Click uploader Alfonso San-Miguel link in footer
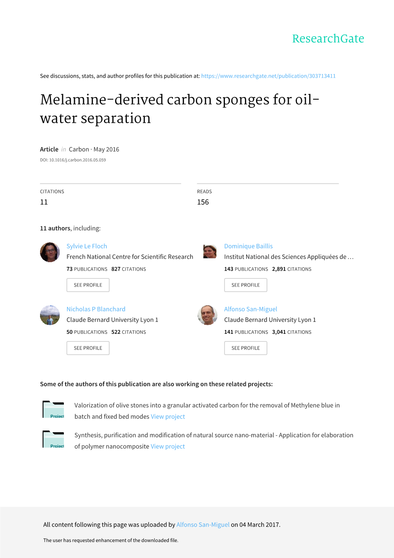The image size is (394, 558). pos(203,525)
